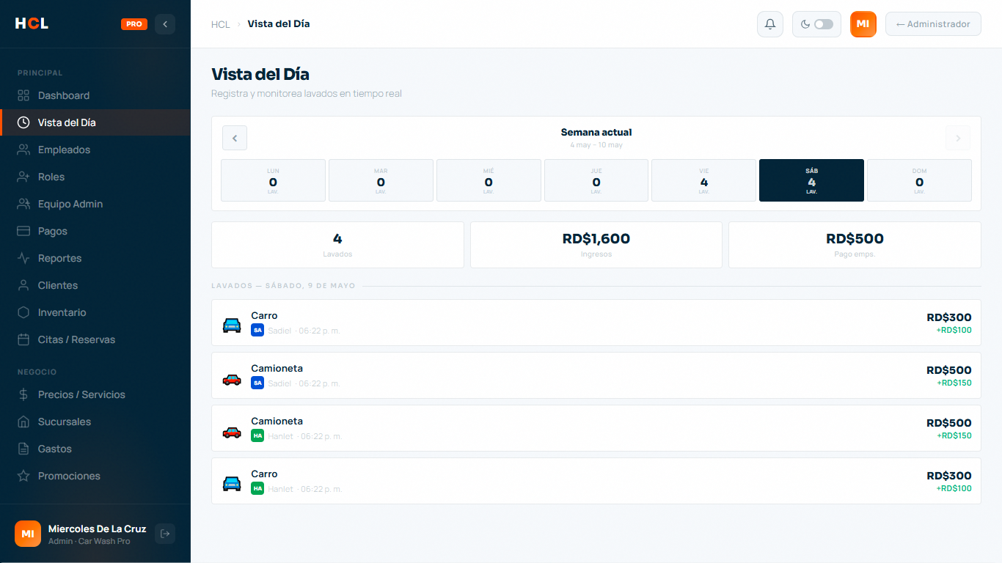The image size is (1002, 563).
Task: Click the Precios / Servicios dollar icon
Action: [23, 394]
